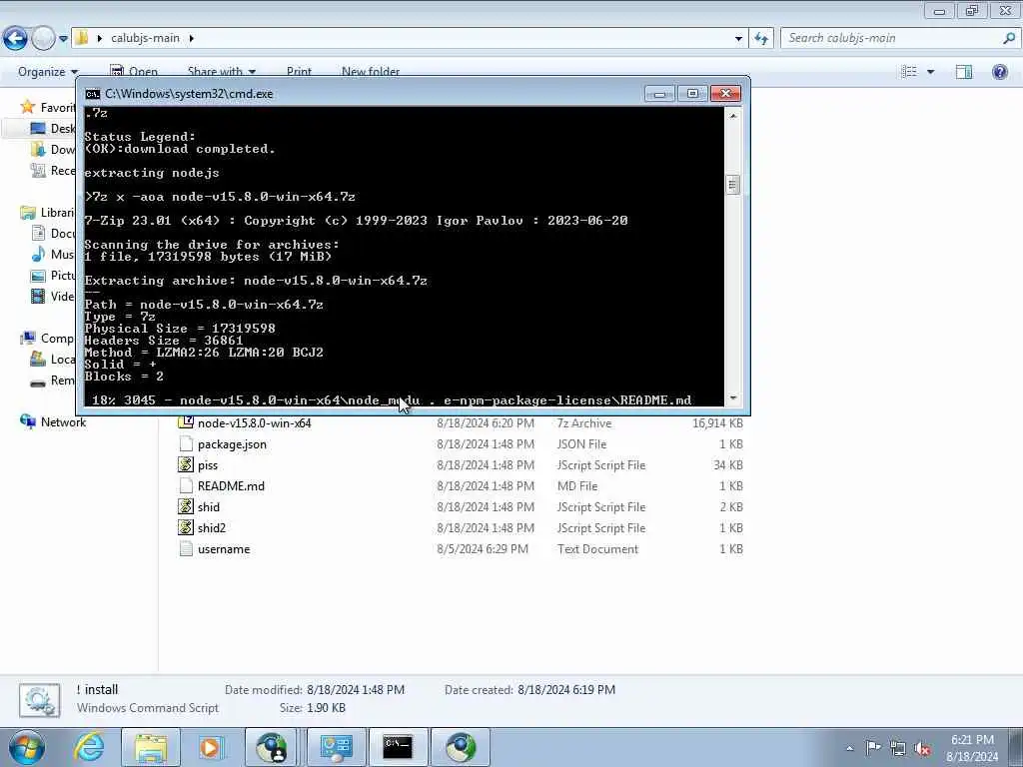Launch Internet Explorer from the taskbar

pyautogui.click(x=89, y=747)
